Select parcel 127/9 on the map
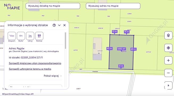Image resolution: width=174 pixels, height=96 pixels. 76,50
